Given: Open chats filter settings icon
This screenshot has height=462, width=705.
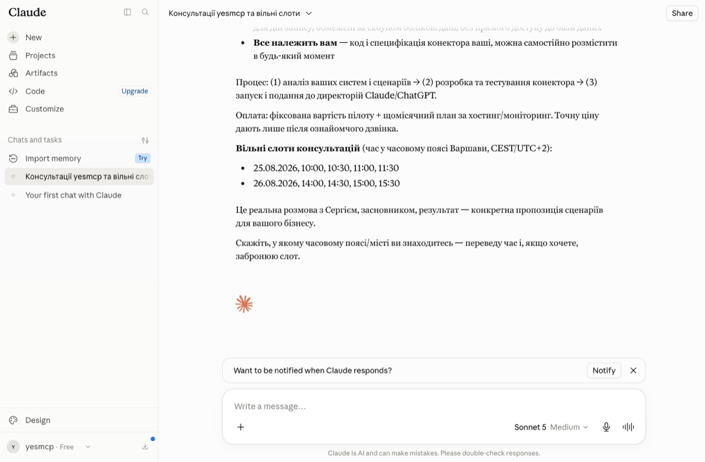Looking at the screenshot, I should pyautogui.click(x=145, y=140).
